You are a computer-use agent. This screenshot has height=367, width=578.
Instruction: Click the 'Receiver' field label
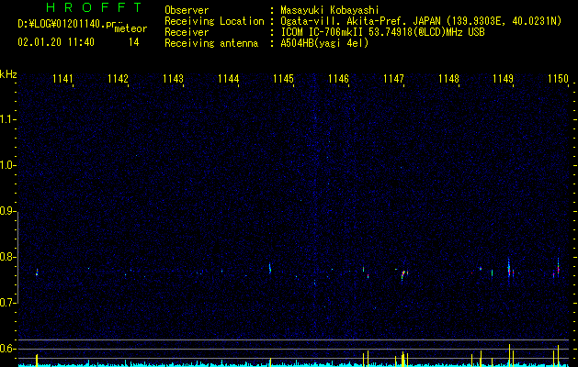187,32
